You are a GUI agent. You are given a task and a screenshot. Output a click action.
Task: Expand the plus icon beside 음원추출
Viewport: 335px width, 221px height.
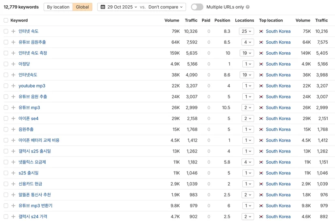coord(13,129)
